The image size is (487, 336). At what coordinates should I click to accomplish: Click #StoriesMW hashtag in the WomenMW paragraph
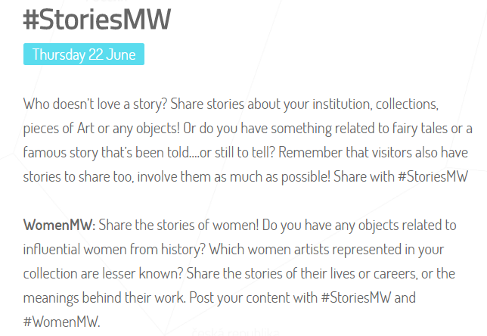coord(356,297)
